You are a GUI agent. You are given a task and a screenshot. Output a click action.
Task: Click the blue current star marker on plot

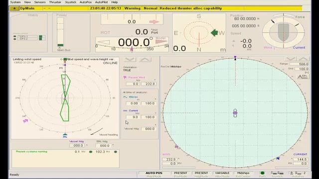coord(278,158)
